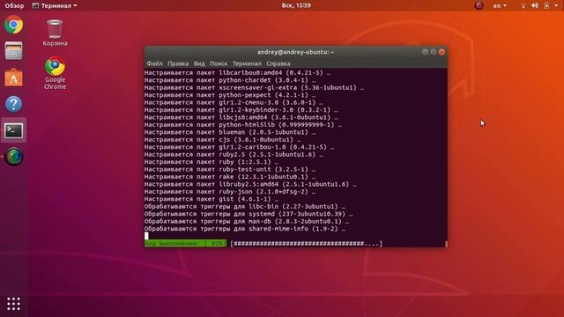The width and height of the screenshot is (564, 317).
Task: Open the Help dock icon
Action: click(x=14, y=104)
